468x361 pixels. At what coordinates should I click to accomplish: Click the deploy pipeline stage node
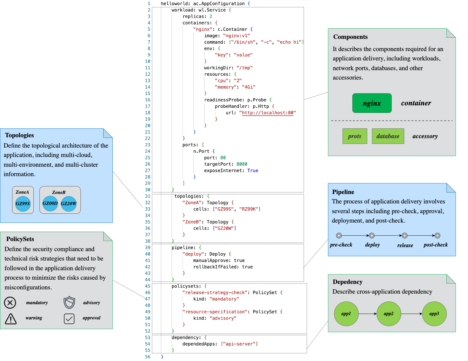point(372,235)
